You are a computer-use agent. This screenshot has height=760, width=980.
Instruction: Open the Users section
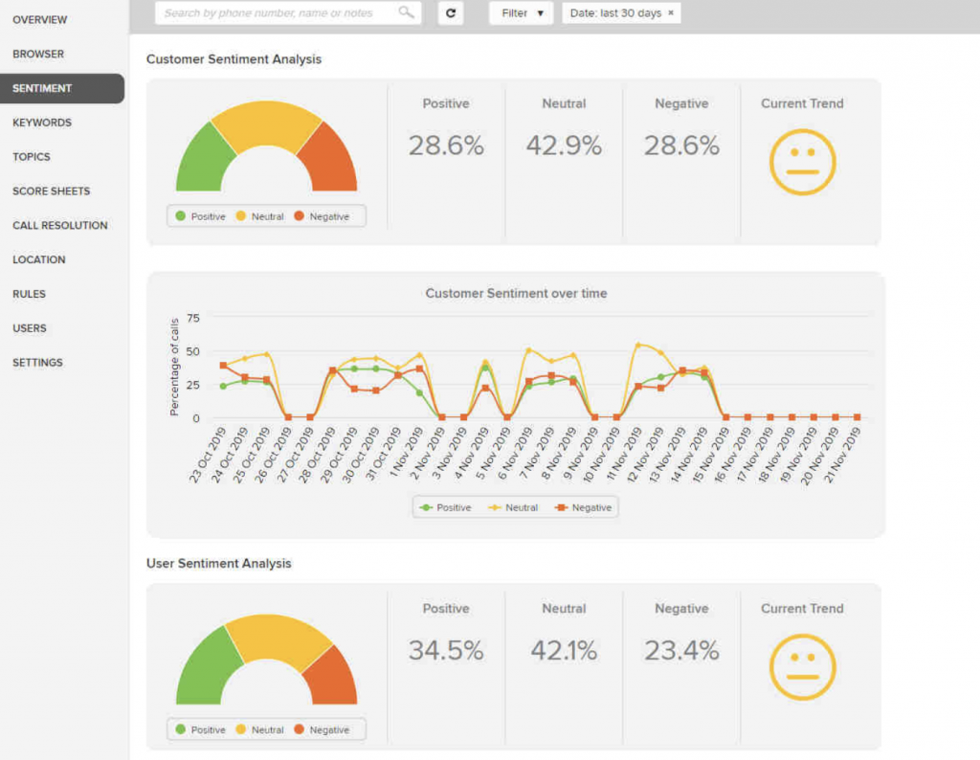pyautogui.click(x=30, y=328)
